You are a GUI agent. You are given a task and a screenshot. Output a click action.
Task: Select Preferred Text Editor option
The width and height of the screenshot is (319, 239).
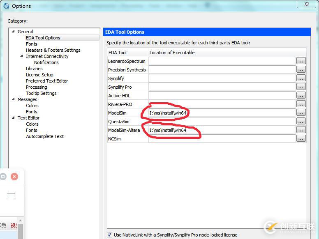(47, 81)
